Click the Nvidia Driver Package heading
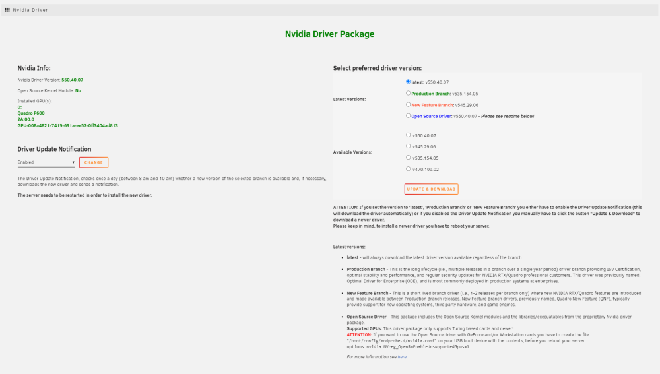Image resolution: width=660 pixels, height=374 pixels. [329, 34]
